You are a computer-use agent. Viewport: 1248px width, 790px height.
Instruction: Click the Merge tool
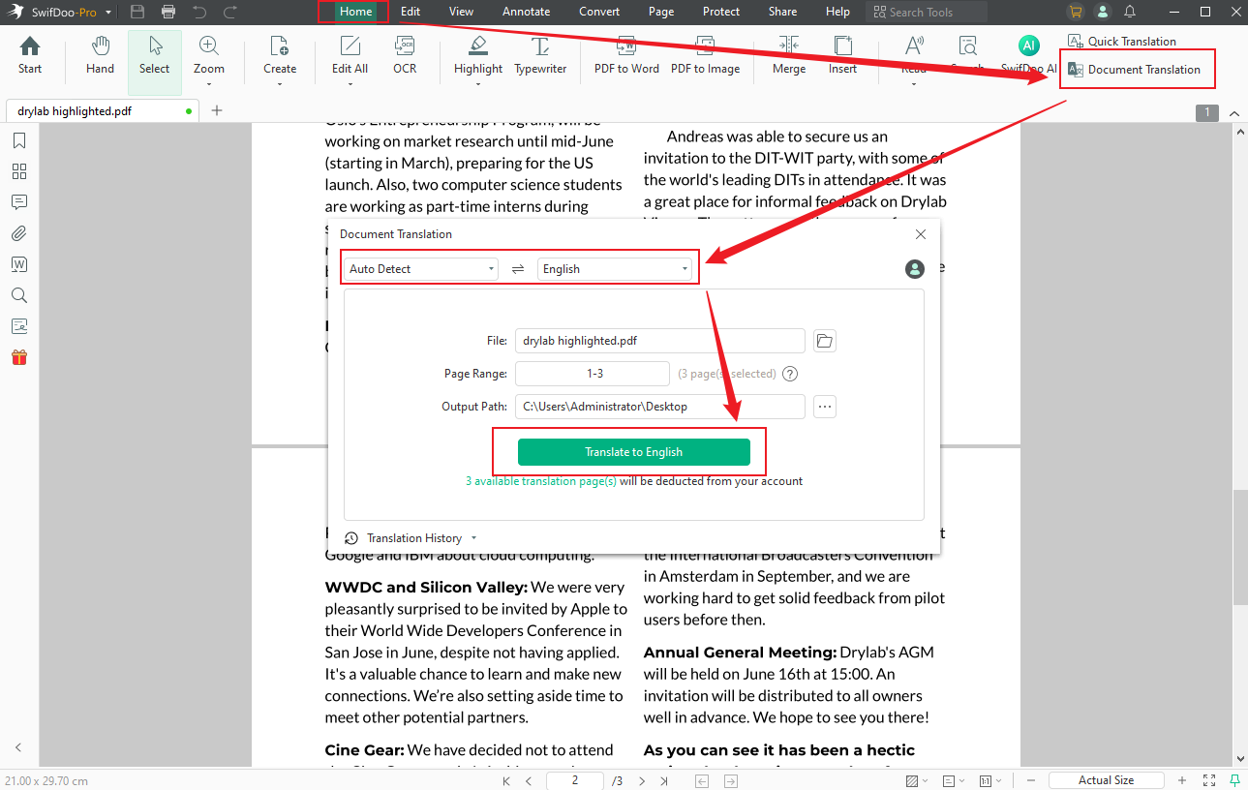click(x=788, y=56)
